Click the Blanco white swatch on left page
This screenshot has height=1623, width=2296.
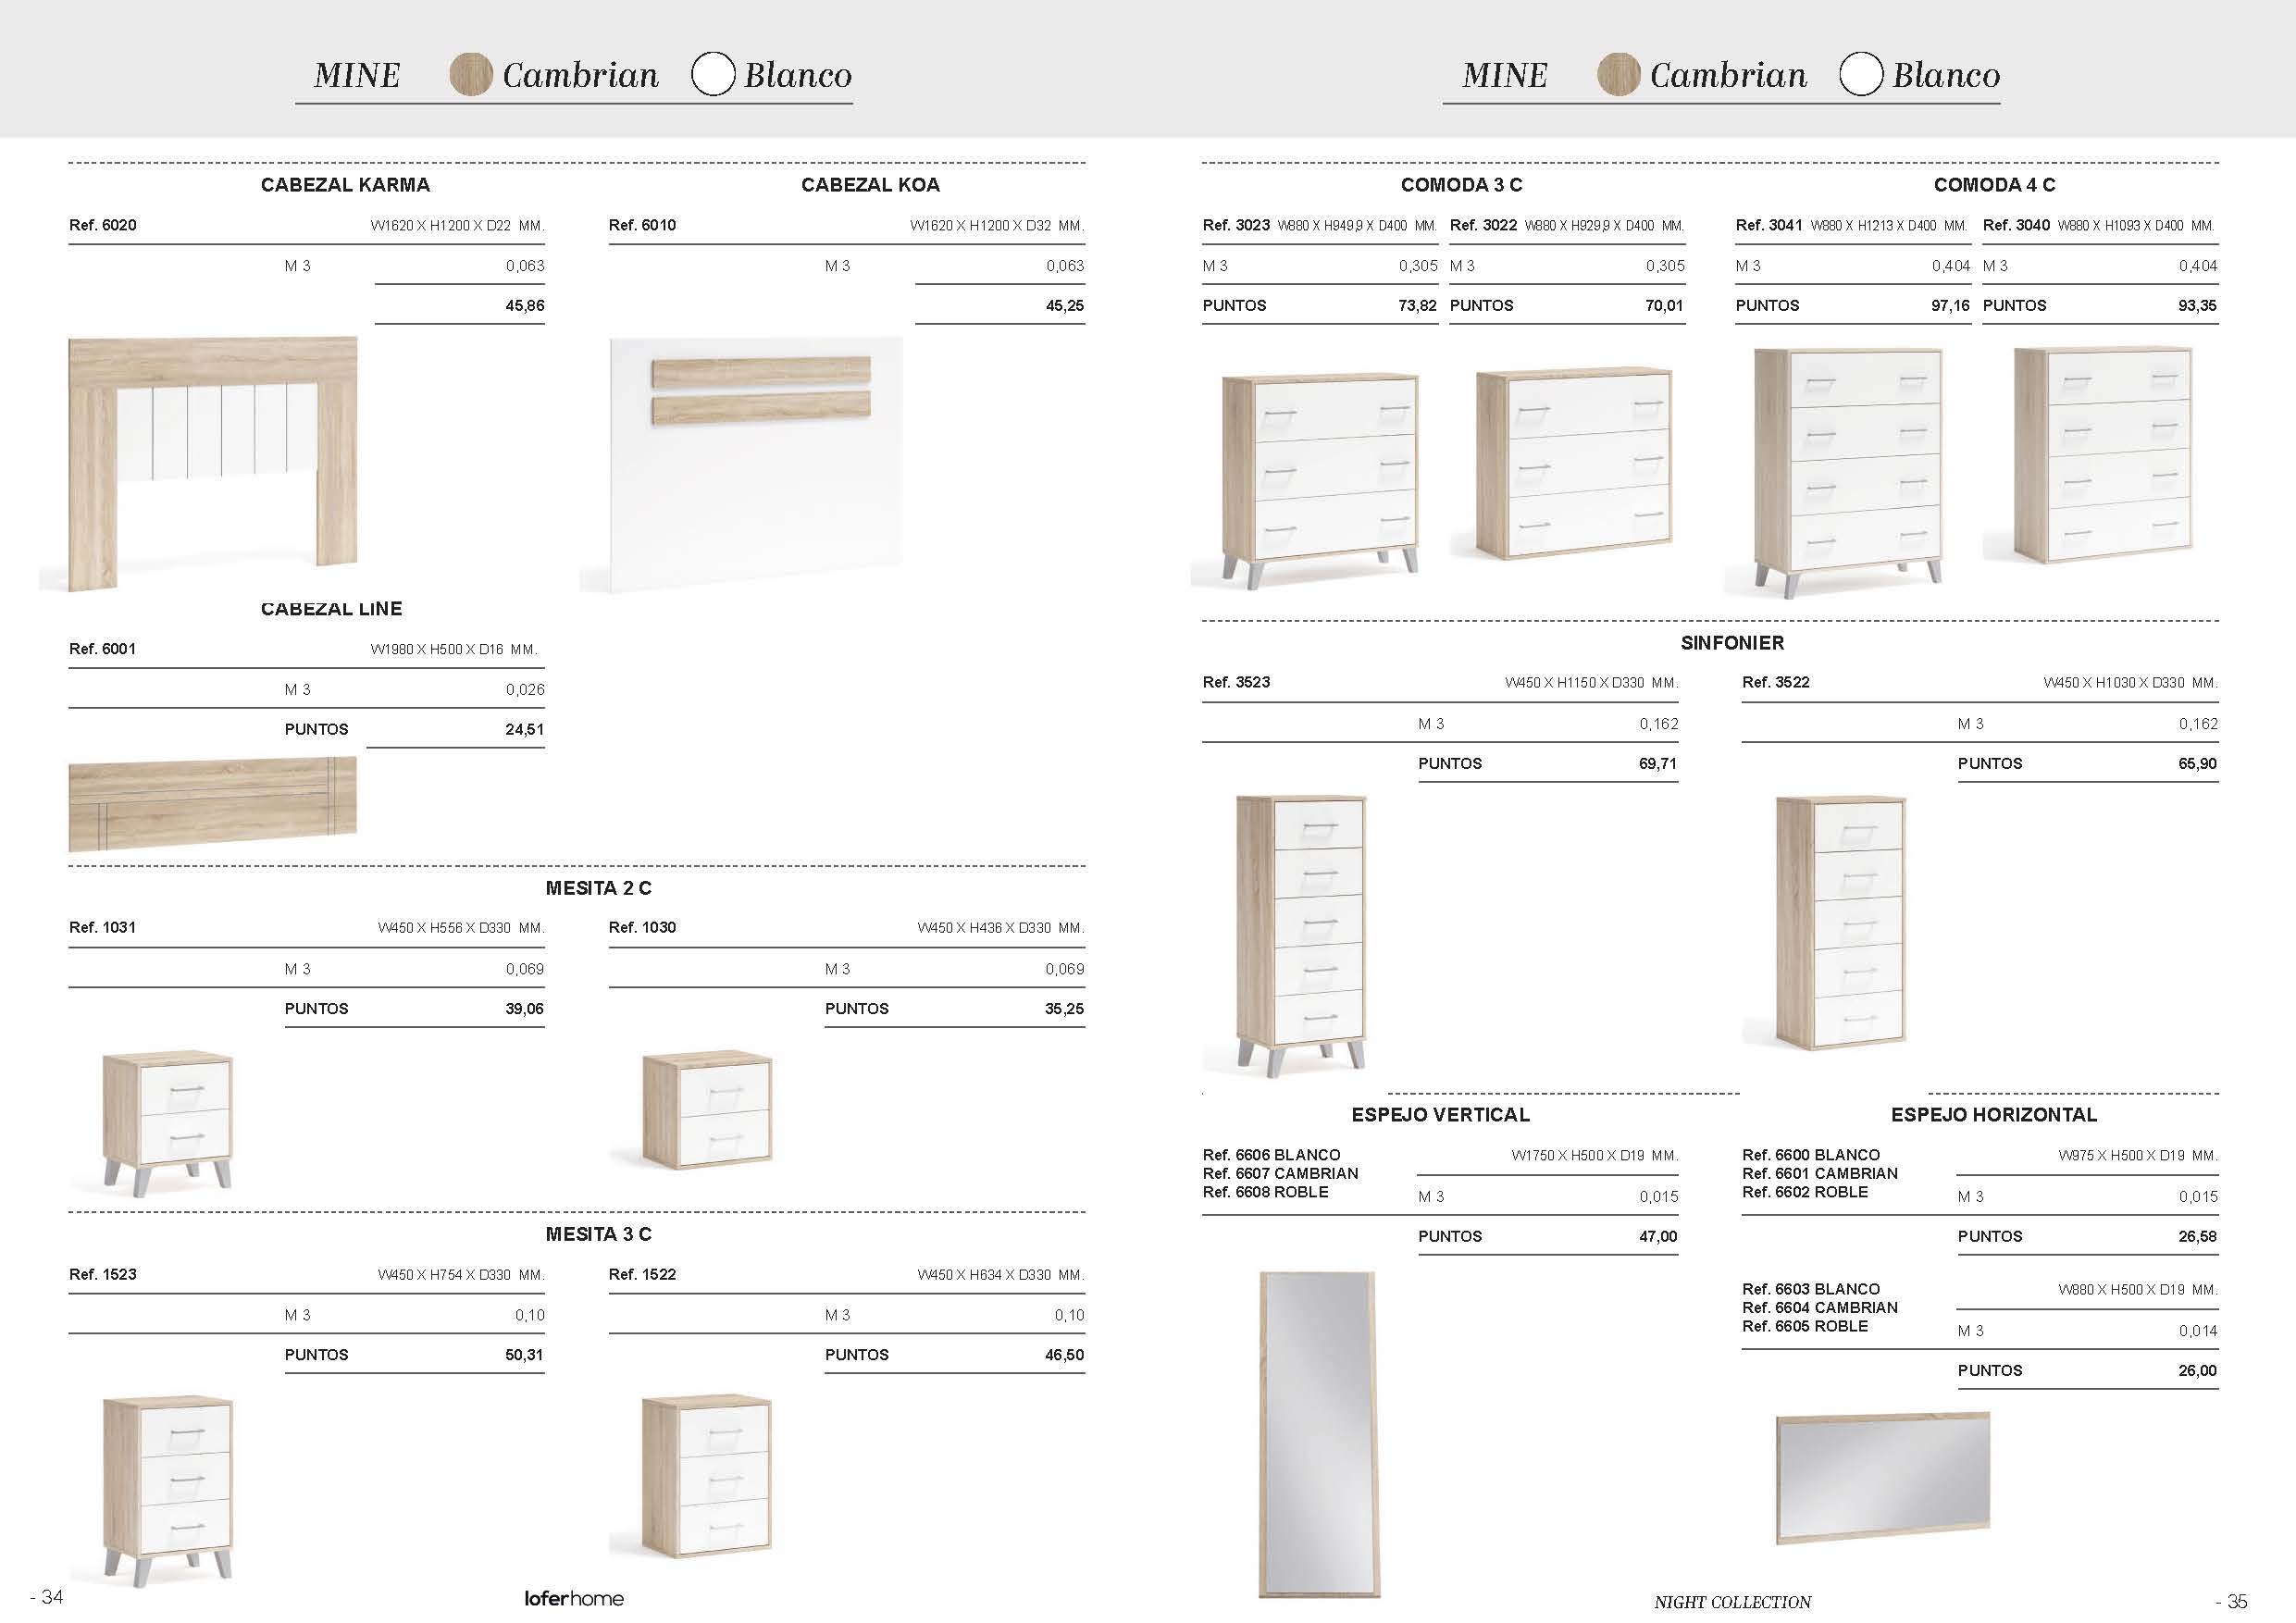[713, 74]
